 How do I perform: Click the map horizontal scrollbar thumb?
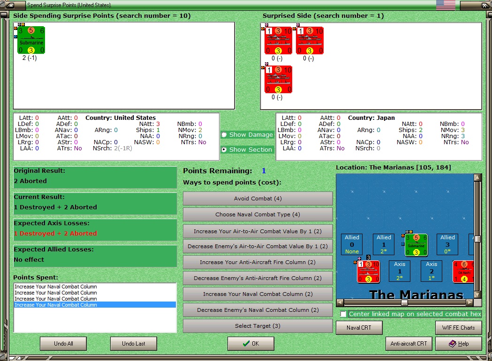(404, 302)
